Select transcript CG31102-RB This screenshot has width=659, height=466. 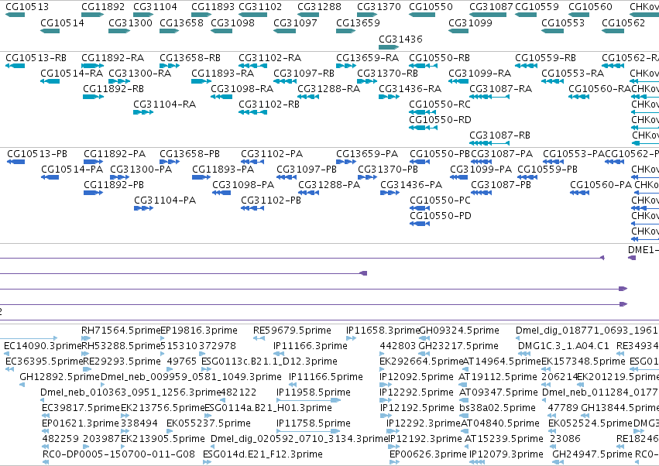[x=269, y=105]
